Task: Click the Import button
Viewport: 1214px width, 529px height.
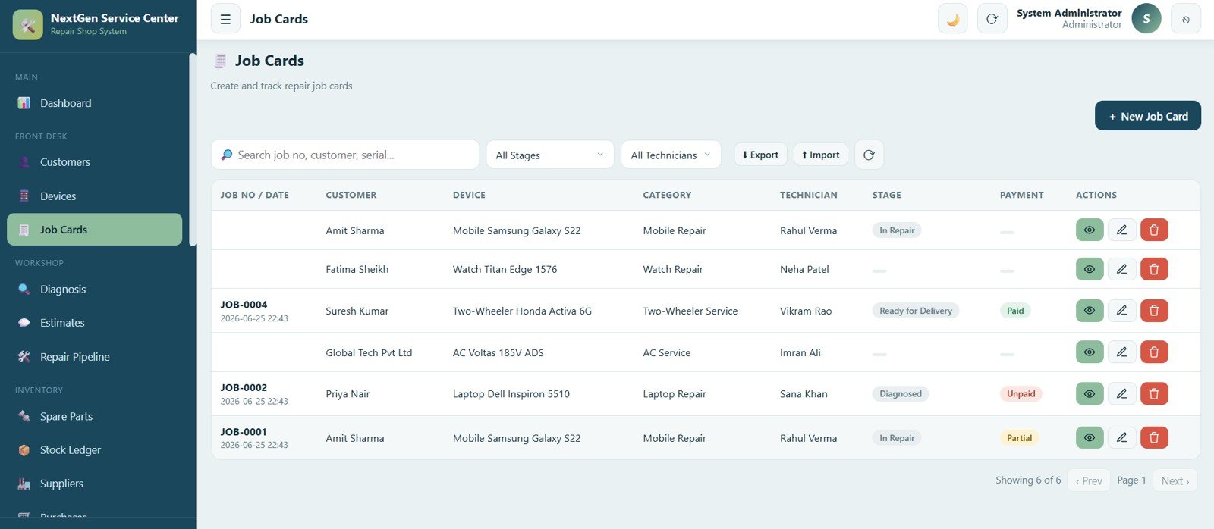Action: pos(821,155)
